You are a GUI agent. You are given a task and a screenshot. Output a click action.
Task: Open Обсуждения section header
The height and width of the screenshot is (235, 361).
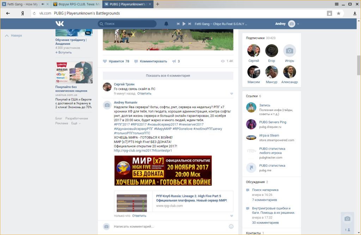257,182
